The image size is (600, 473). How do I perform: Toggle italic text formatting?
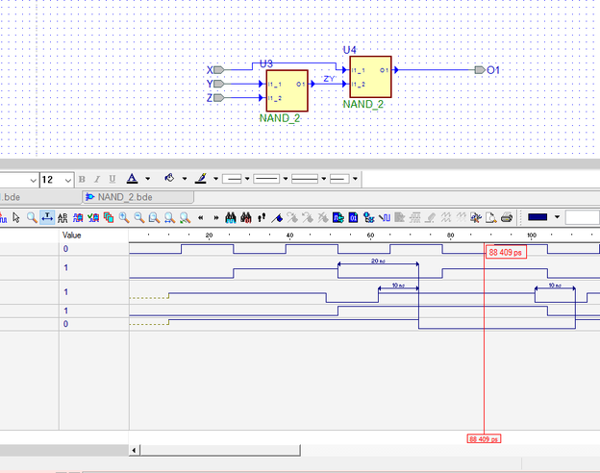(96, 180)
